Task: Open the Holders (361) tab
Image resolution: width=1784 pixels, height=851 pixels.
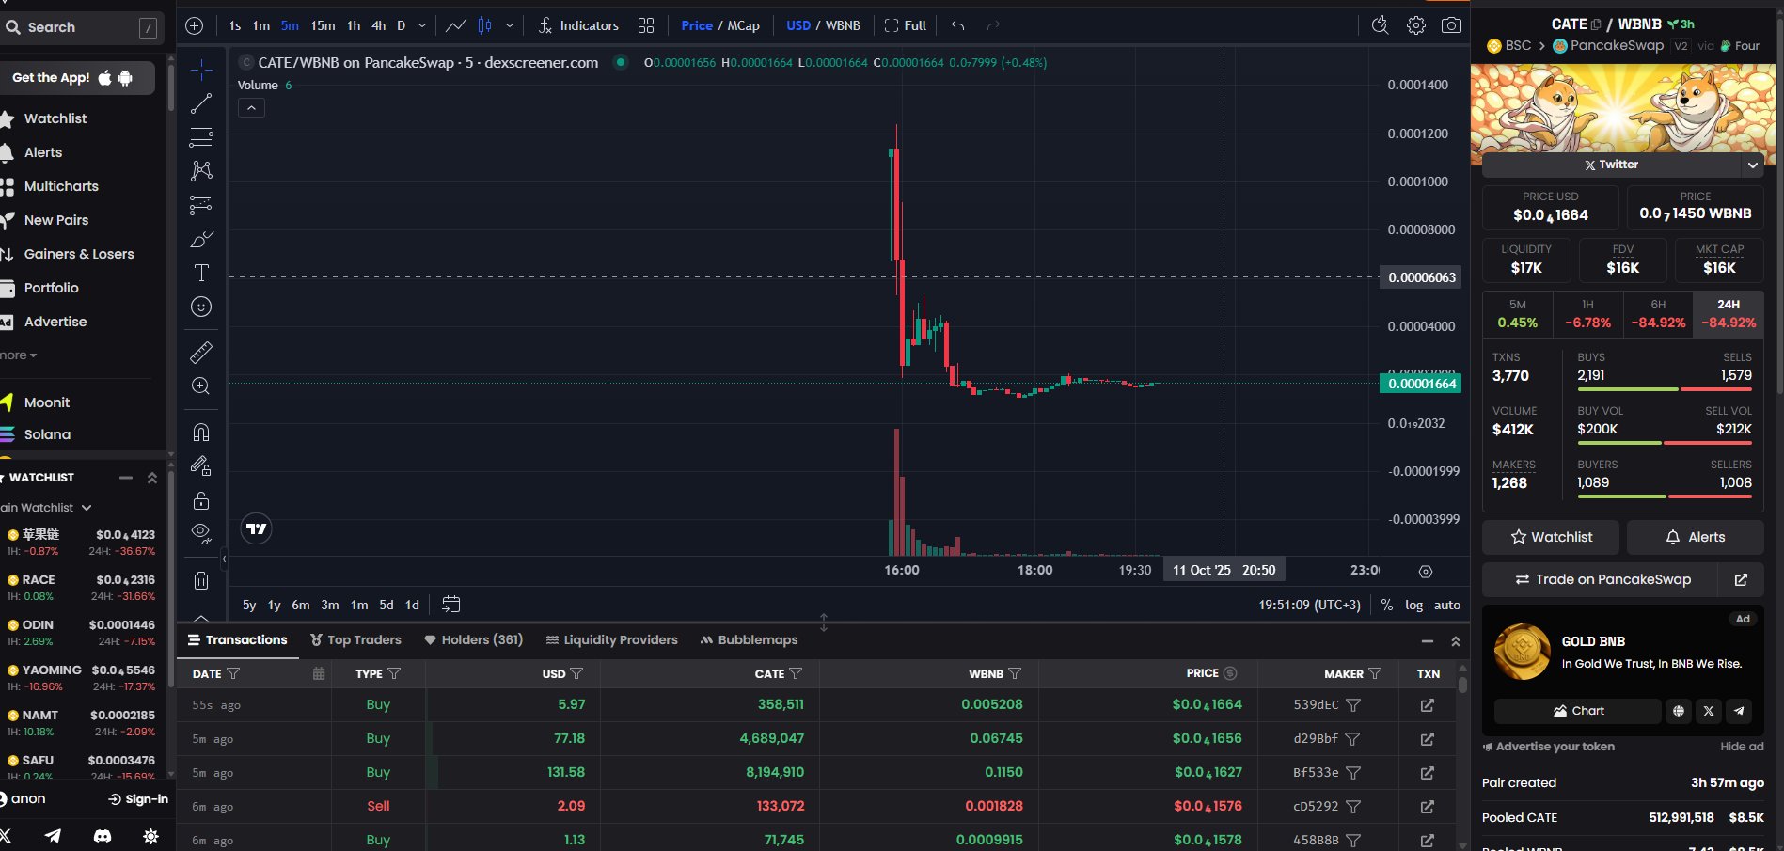Action: click(473, 639)
